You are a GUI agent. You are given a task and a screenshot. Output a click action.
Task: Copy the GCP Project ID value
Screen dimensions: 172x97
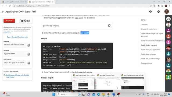coord(29,63)
